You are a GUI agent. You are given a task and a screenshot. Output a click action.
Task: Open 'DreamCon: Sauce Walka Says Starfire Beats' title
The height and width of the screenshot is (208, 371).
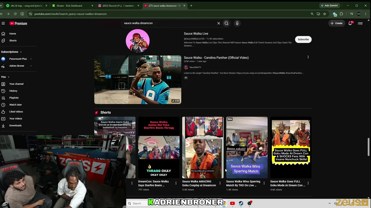pyautogui.click(x=154, y=183)
